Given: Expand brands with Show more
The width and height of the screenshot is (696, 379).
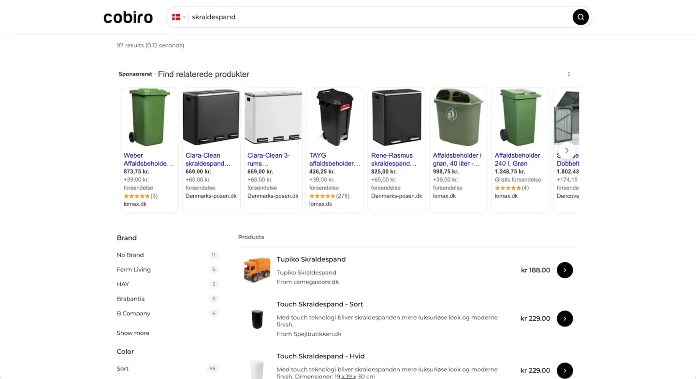Looking at the screenshot, I should coord(133,333).
